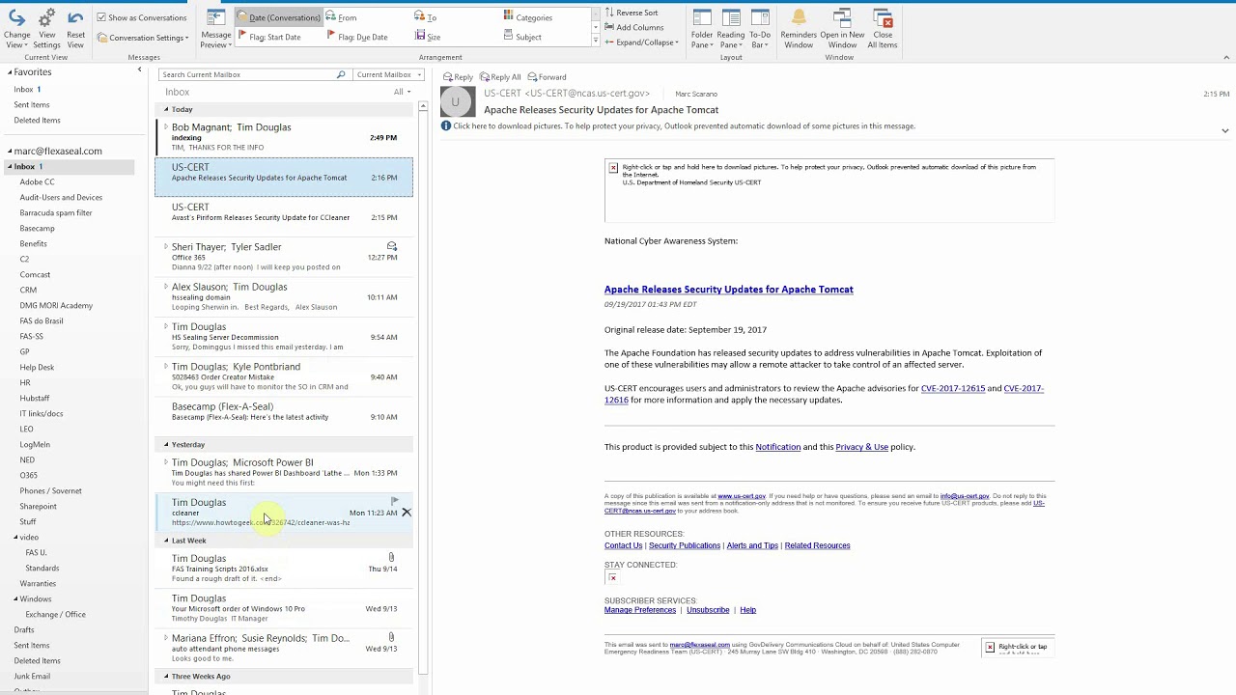Toggle the Show as Conversations checkbox

142,17
